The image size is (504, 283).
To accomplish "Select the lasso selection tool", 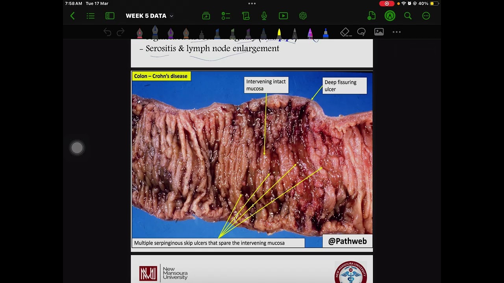I will click(x=361, y=32).
